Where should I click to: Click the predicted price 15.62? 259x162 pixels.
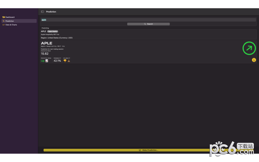(44, 54)
